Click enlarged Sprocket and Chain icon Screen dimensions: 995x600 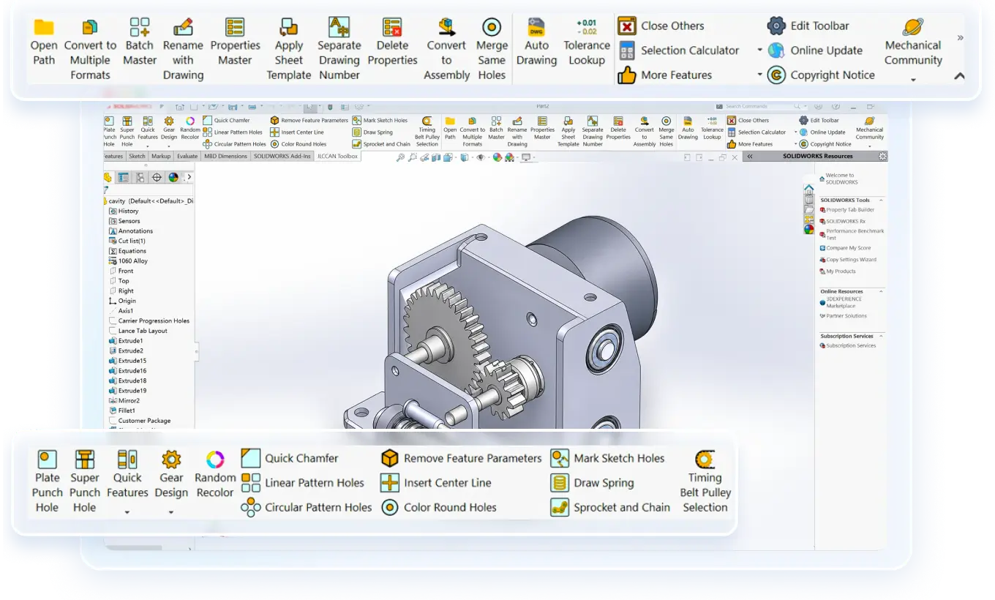click(x=560, y=507)
